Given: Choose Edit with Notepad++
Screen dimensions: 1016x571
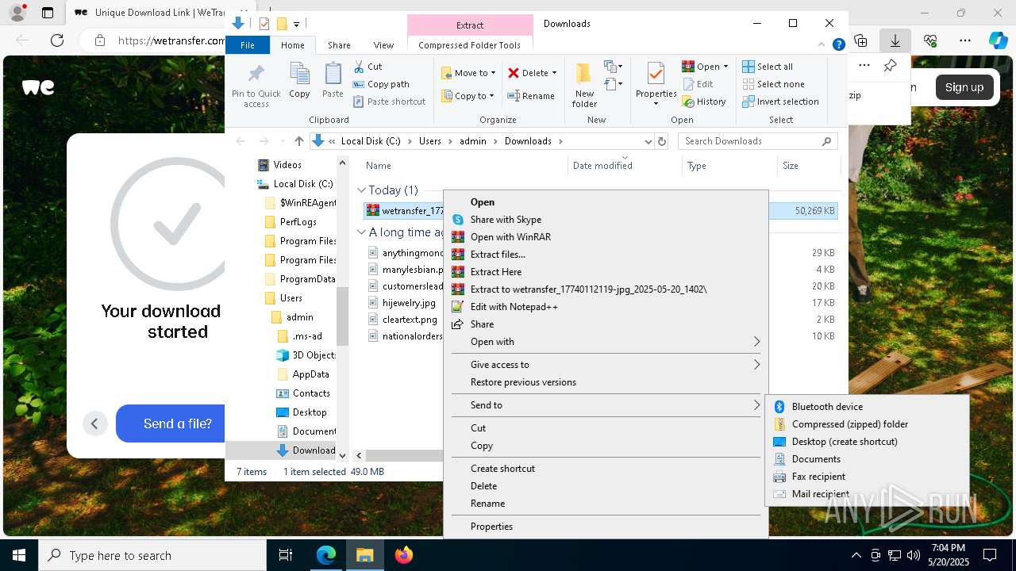Looking at the screenshot, I should click(606, 307).
